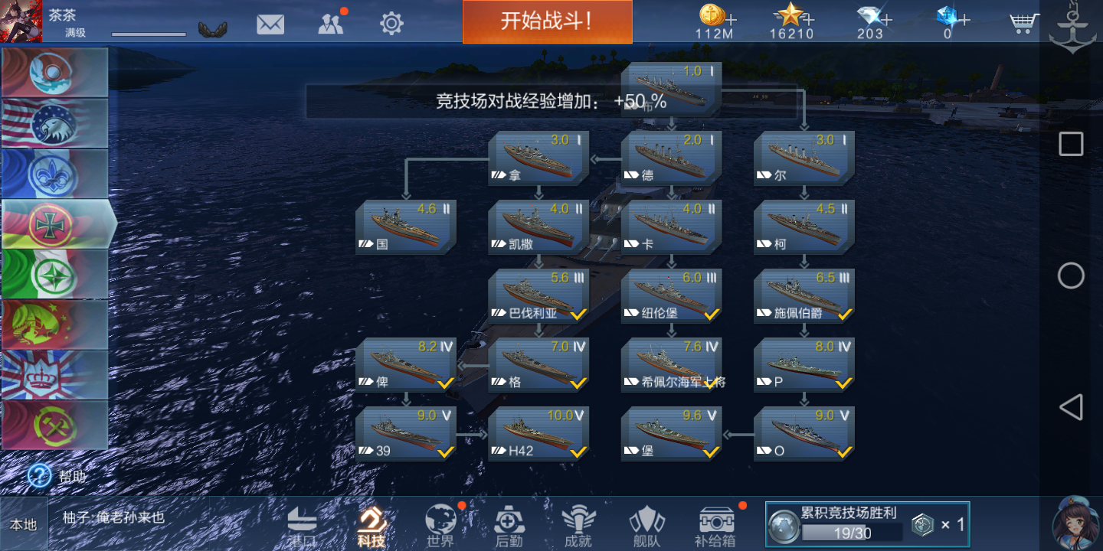Viewport: 1103px width, 551px height.
Task: Select the H42 battleship card
Action: pos(538,434)
